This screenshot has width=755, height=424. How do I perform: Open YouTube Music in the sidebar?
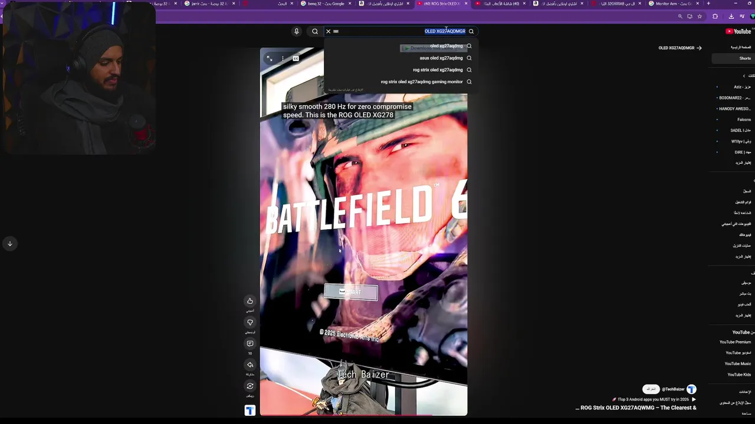[x=737, y=364]
